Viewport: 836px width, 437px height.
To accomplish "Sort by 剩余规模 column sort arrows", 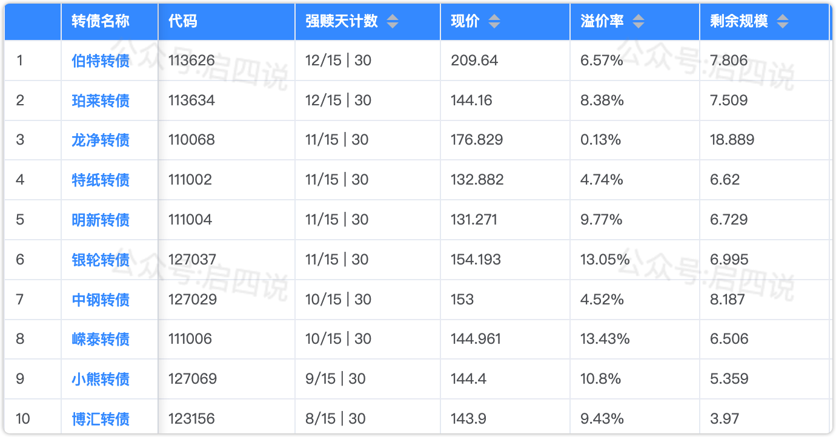I will coord(783,22).
